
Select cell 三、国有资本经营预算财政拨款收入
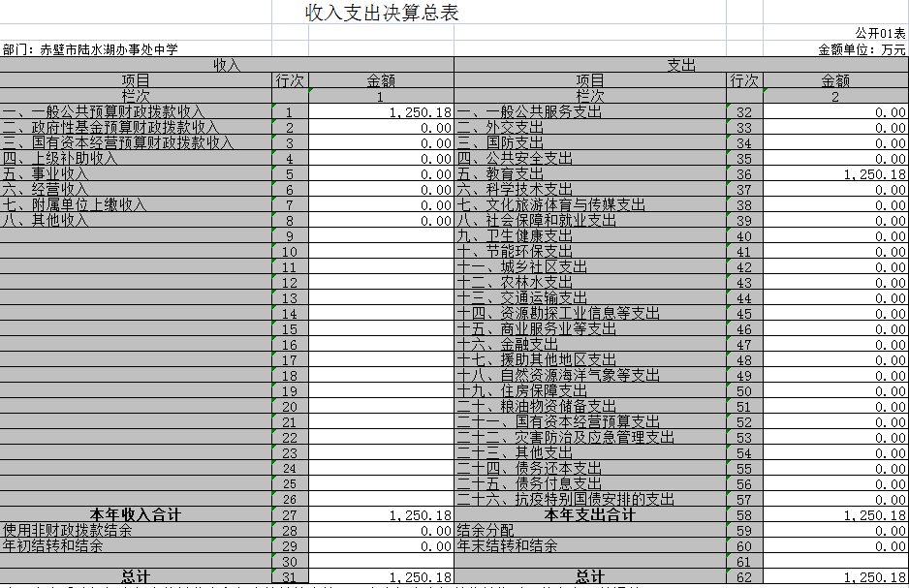click(x=136, y=143)
